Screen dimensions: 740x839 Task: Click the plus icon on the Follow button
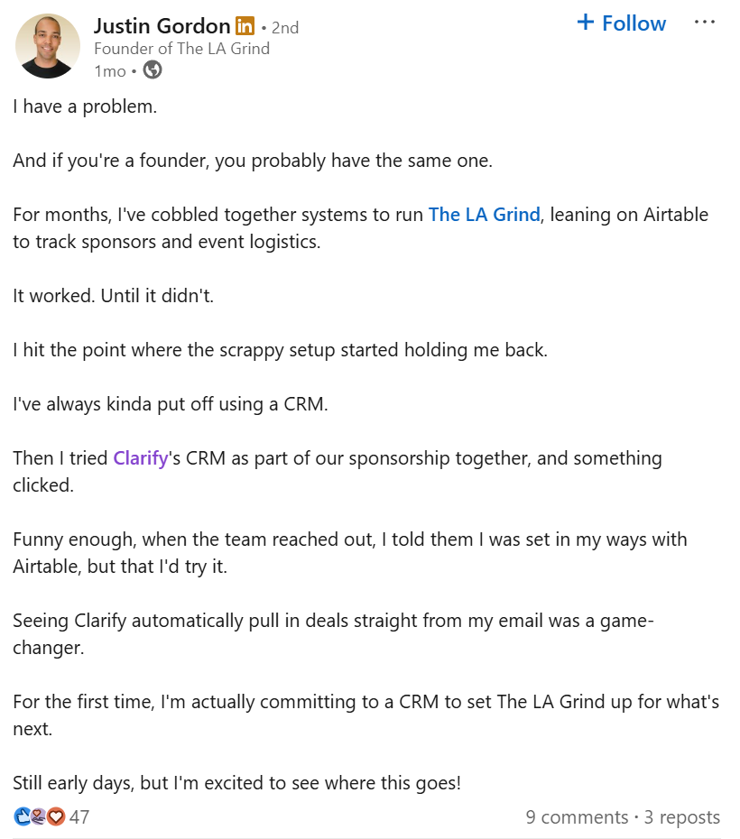coord(587,23)
